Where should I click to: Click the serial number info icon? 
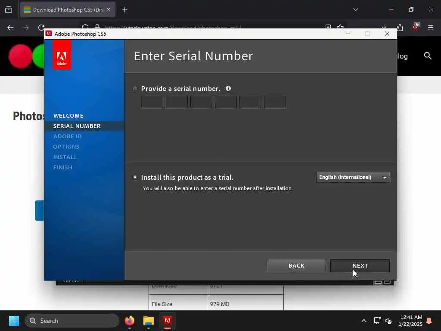click(x=228, y=88)
